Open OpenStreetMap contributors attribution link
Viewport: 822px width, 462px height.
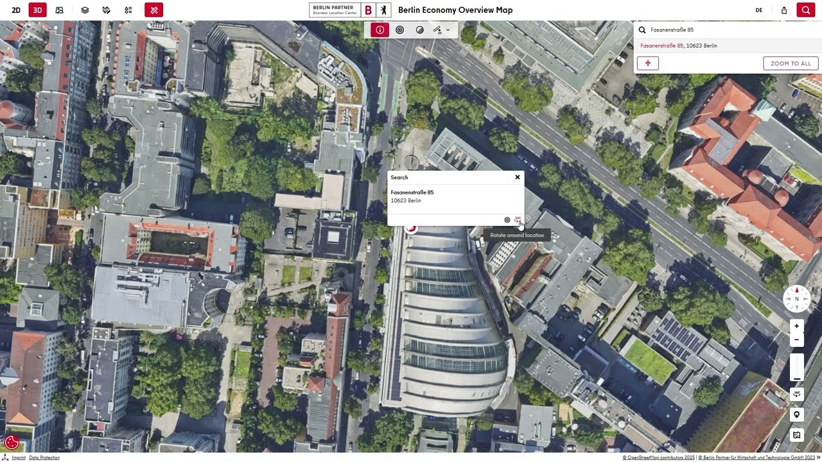[x=659, y=458]
